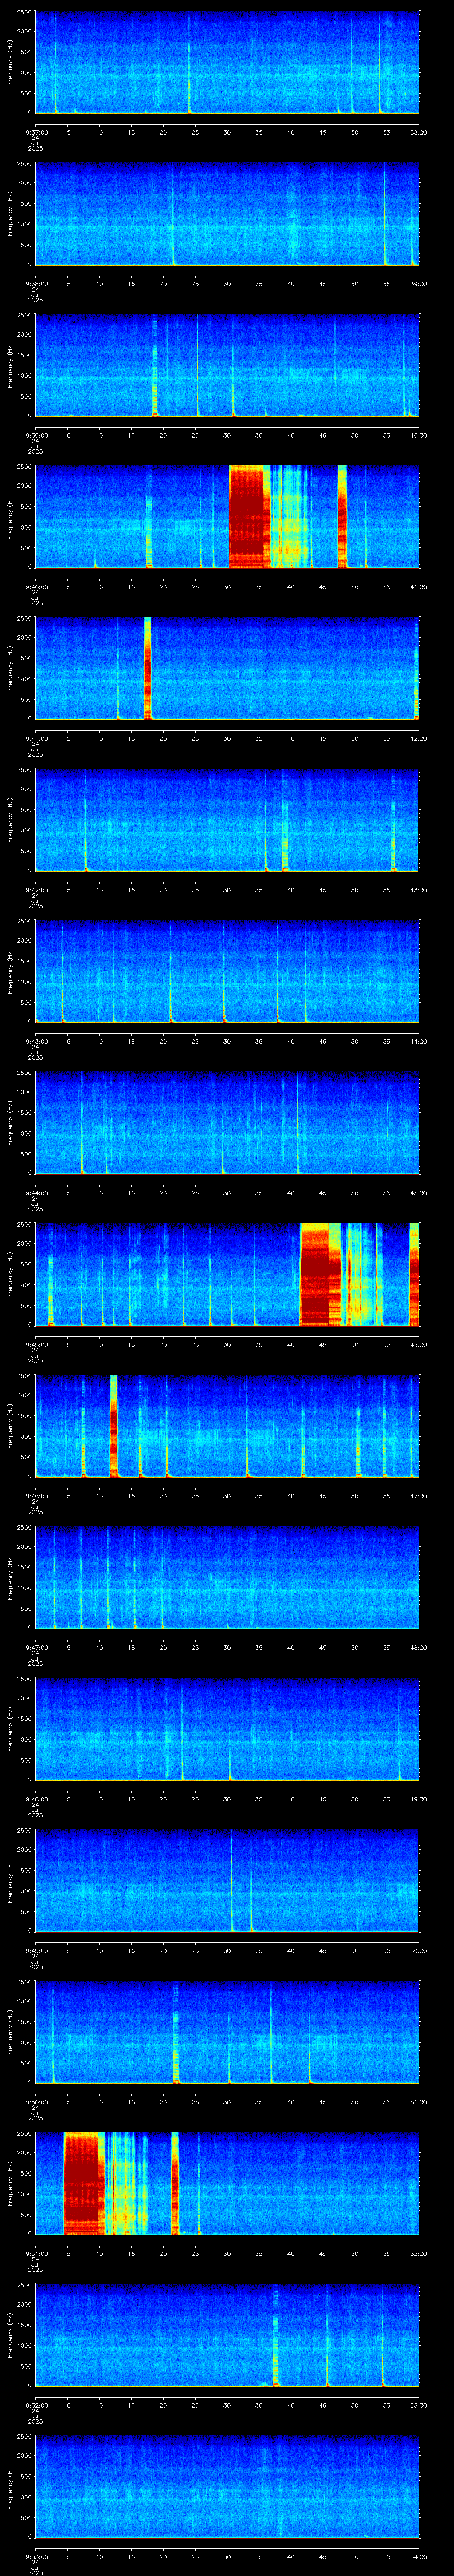Screen dimensions: 454x2576
Task: Select the spectrogram panel starting at 9:42:00
Action: pos(227,819)
